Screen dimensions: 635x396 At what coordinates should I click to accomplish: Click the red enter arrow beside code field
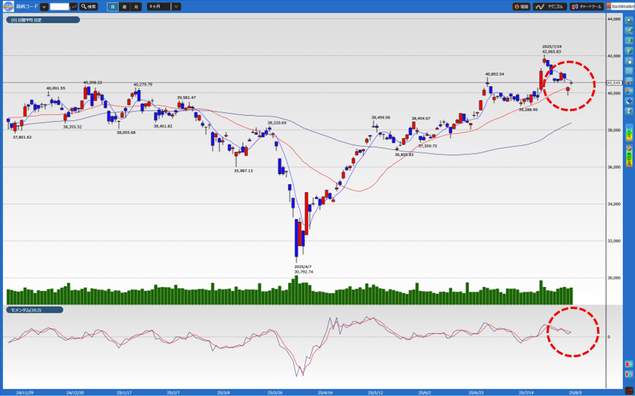pos(74,7)
